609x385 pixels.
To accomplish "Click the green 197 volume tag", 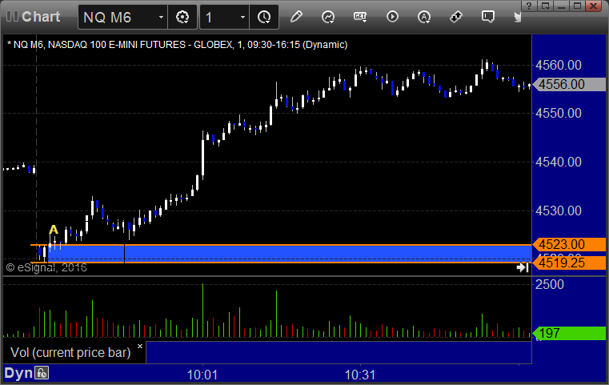I will click(x=569, y=333).
